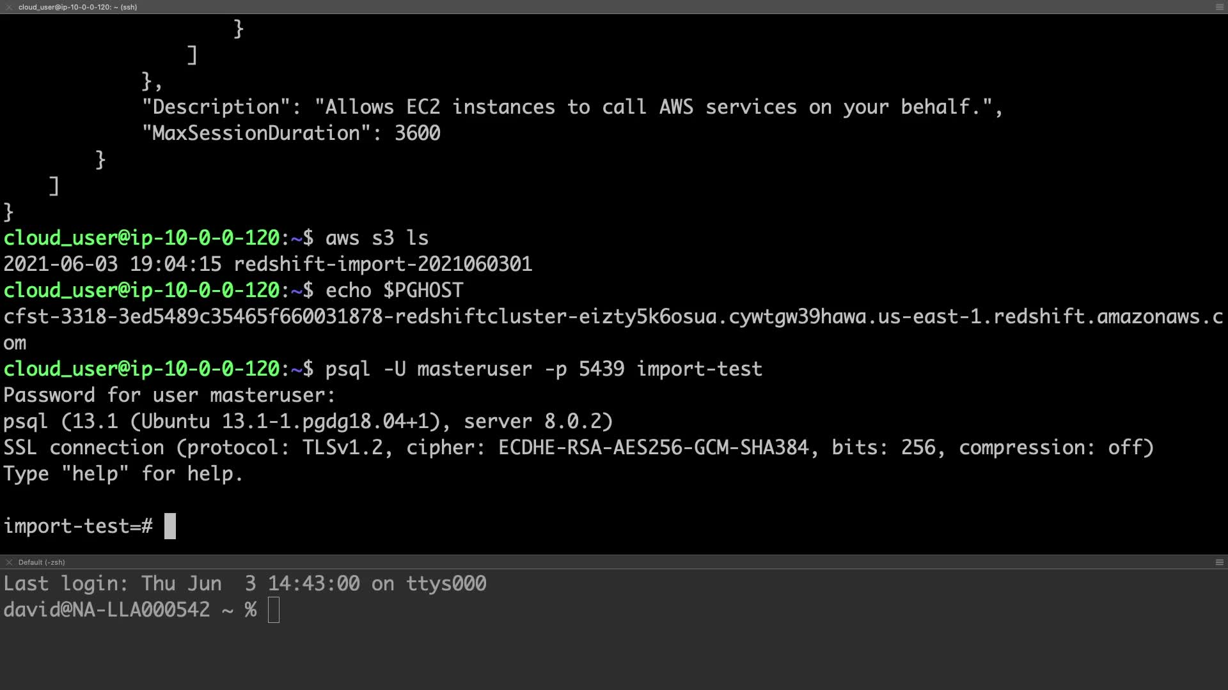Screen dimensions: 1228x690
Task: Close the cloud_user ssh pane
Action: tap(9, 7)
